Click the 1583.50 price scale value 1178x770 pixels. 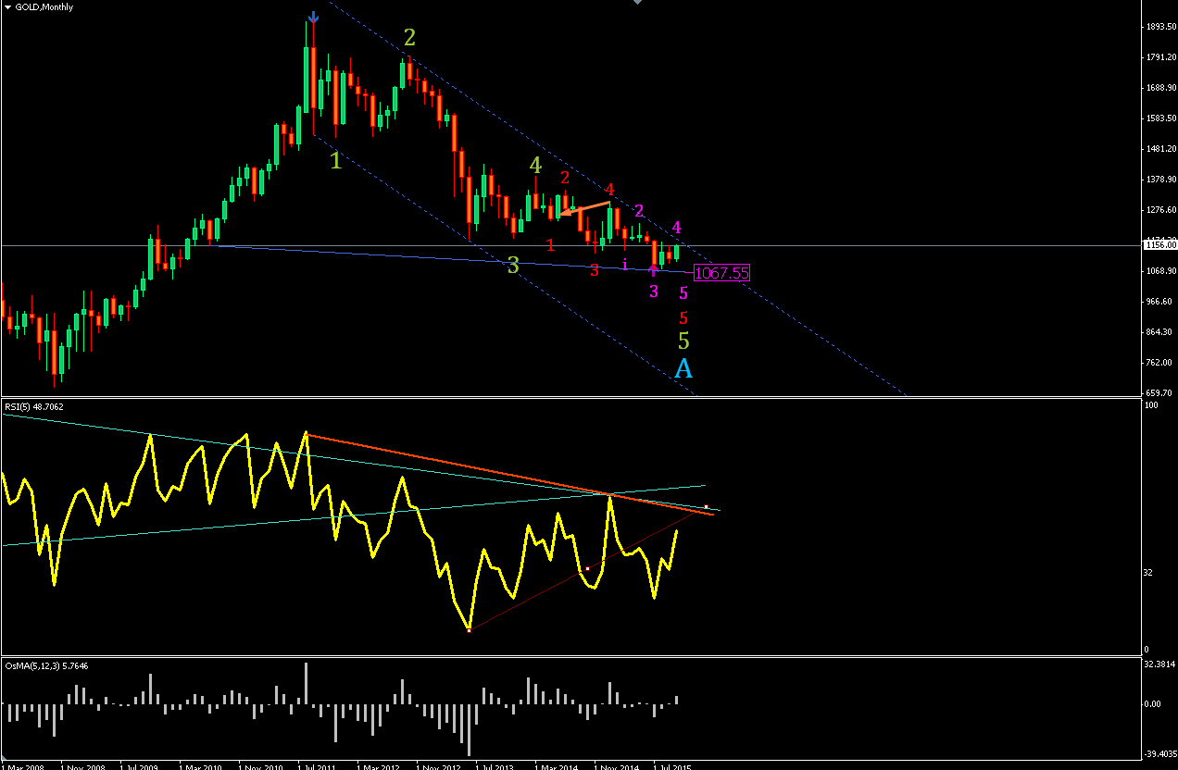tap(1160, 118)
